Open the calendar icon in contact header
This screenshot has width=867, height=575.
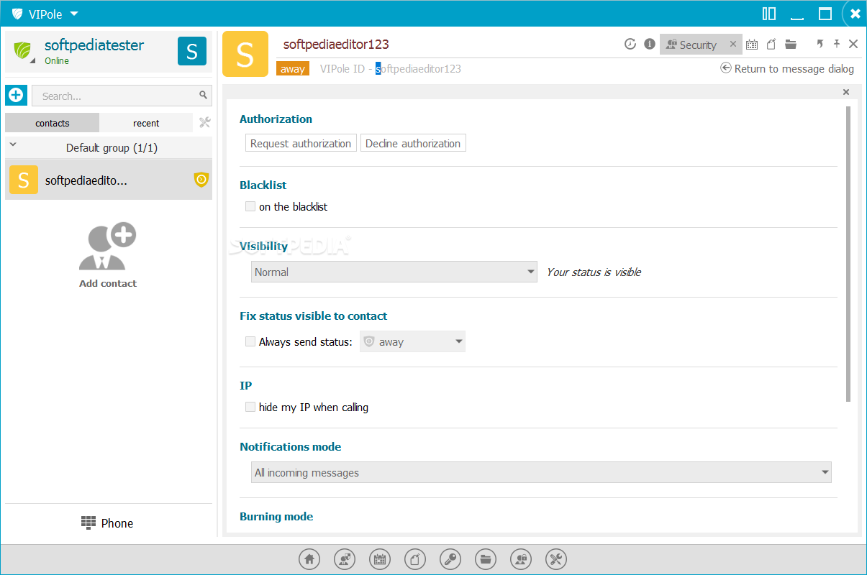[752, 45]
